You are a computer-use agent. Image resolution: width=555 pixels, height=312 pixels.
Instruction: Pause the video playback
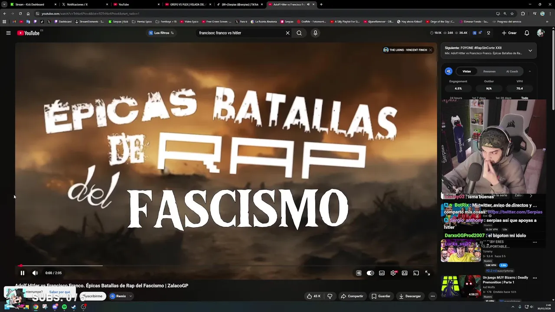[23, 273]
